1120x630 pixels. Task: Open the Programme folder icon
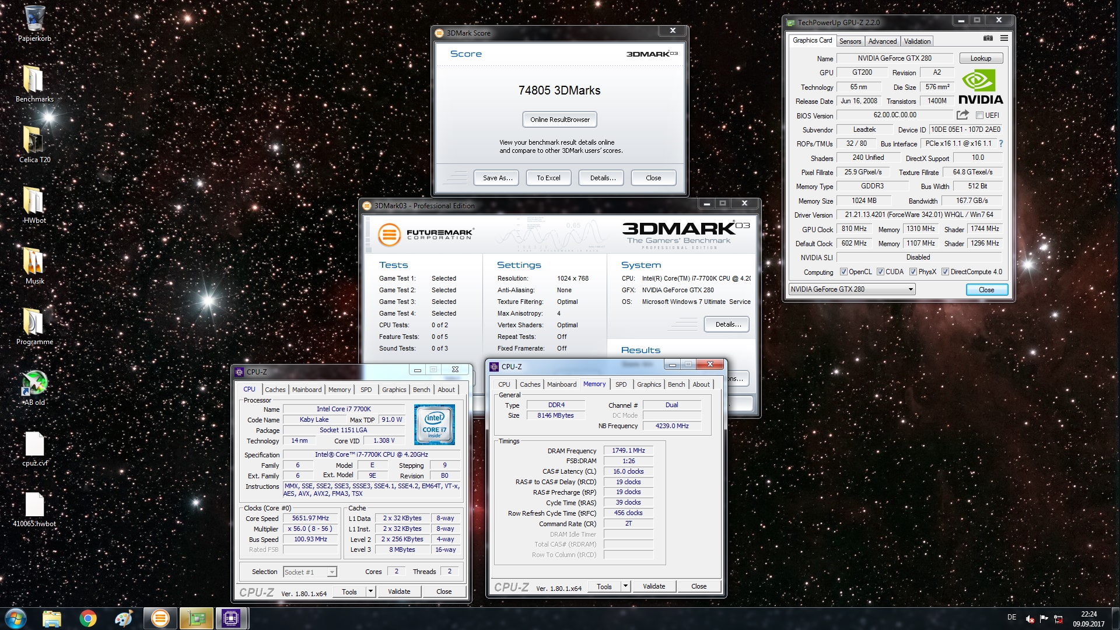tap(34, 326)
